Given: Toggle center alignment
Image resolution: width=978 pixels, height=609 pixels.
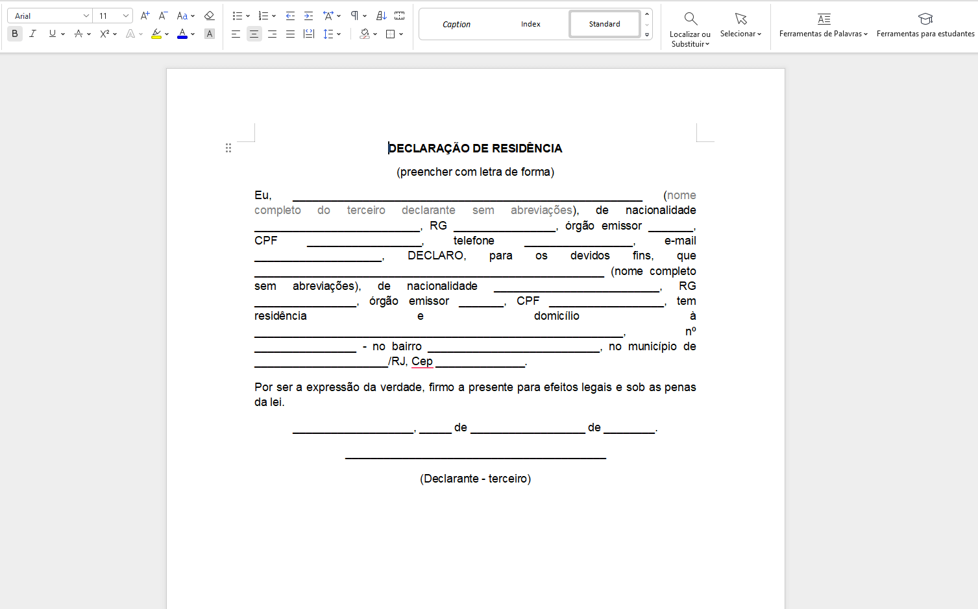Looking at the screenshot, I should click(254, 34).
